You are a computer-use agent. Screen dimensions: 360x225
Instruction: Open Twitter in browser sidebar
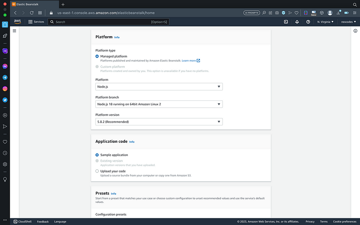5,100
